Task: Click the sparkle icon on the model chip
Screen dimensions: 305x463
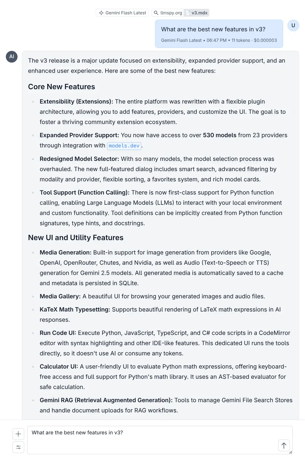Action: pyautogui.click(x=102, y=13)
